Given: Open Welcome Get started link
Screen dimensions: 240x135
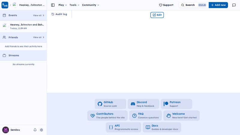Looking at the screenshot, I should 181,115.
